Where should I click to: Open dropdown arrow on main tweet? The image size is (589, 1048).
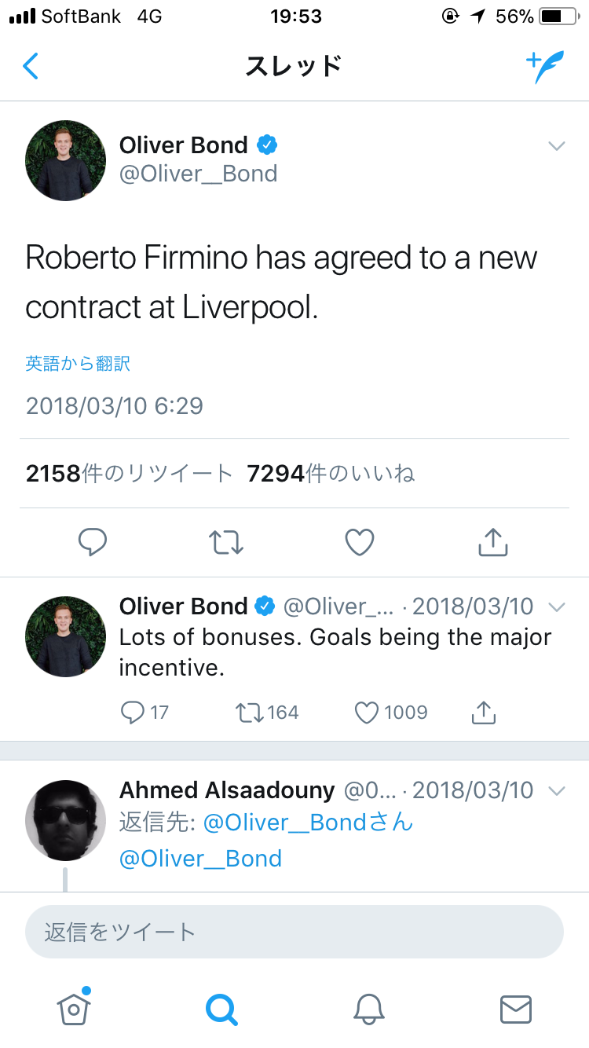point(557,146)
